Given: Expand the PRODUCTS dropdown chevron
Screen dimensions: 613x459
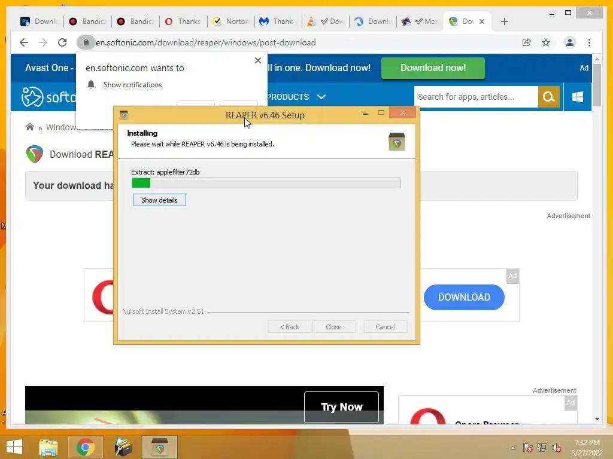Looking at the screenshot, I should coord(321,97).
